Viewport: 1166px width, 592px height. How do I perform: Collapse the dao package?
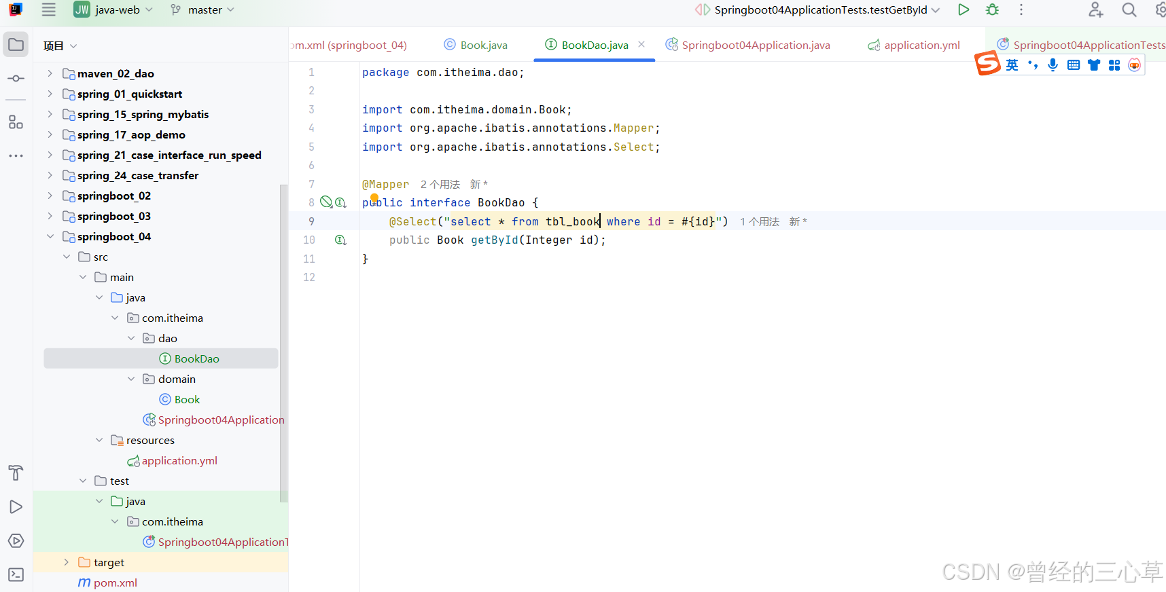click(131, 338)
